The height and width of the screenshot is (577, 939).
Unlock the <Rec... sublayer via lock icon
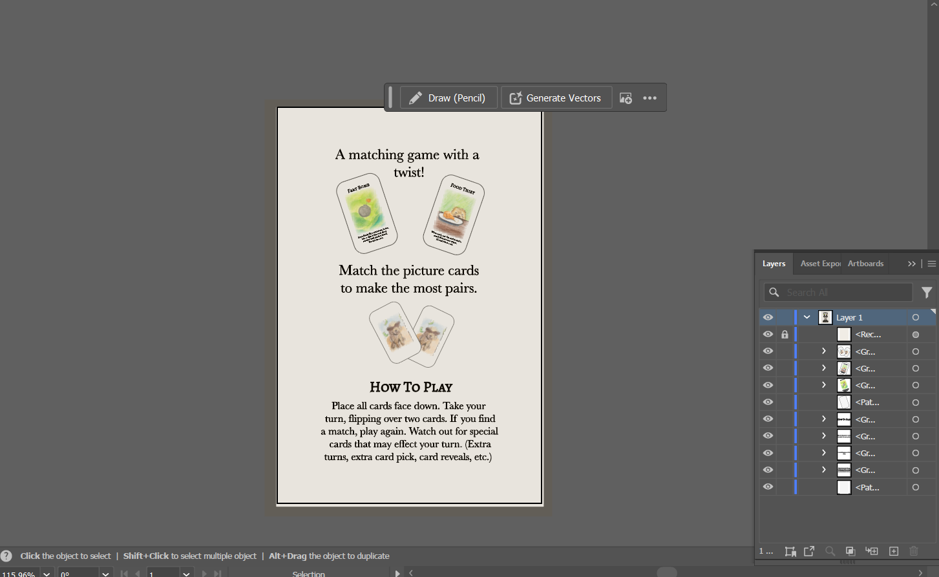click(785, 334)
